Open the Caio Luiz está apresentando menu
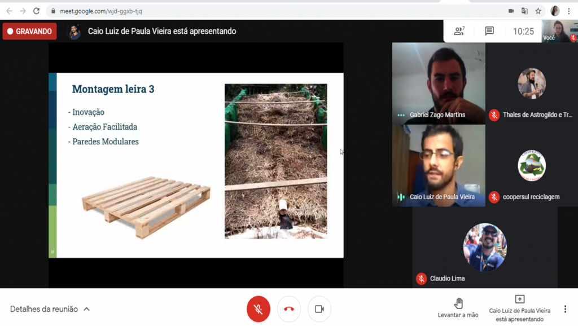 coord(520,309)
